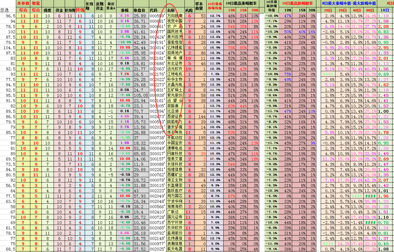
Task: Select stock code cell 300157
Action: coord(158,159)
